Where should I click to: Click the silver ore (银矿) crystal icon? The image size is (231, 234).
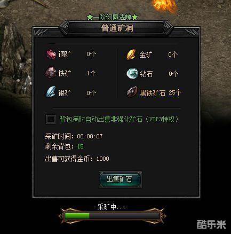pos(51,92)
